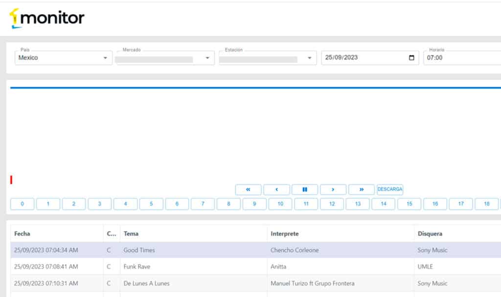Skip to the start with double-left arrows
501x297 pixels.
coord(248,189)
